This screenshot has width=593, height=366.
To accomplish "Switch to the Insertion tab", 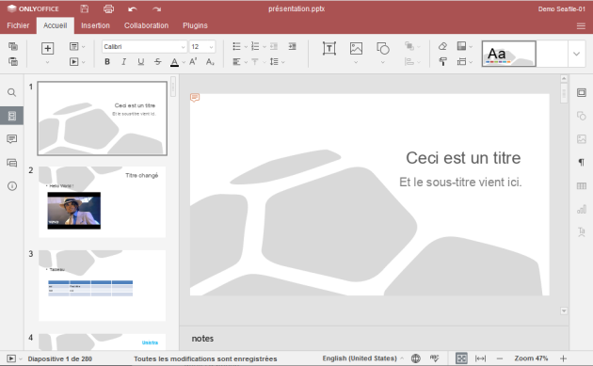I will (x=95, y=25).
